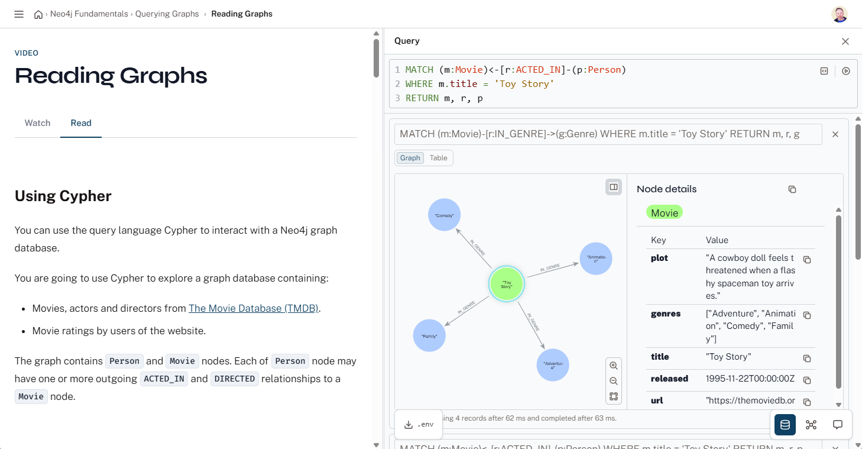The height and width of the screenshot is (449, 862).
Task: Fit graph to screen icon
Action: tap(614, 397)
